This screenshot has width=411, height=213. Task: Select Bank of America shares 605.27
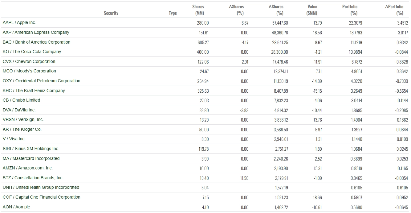[x=203, y=43]
